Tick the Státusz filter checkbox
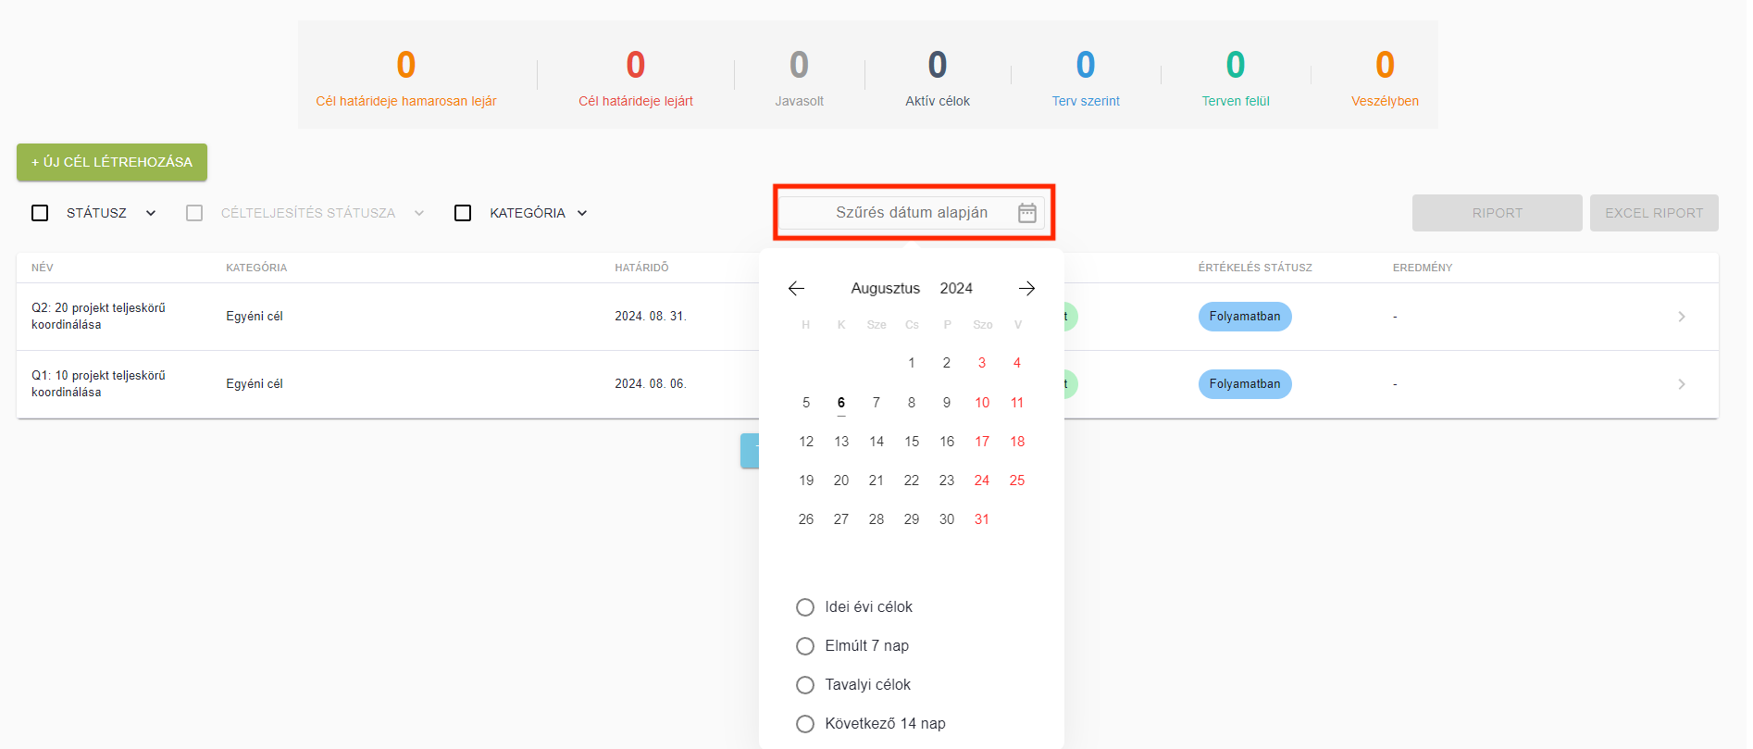1753x749 pixels. (40, 213)
